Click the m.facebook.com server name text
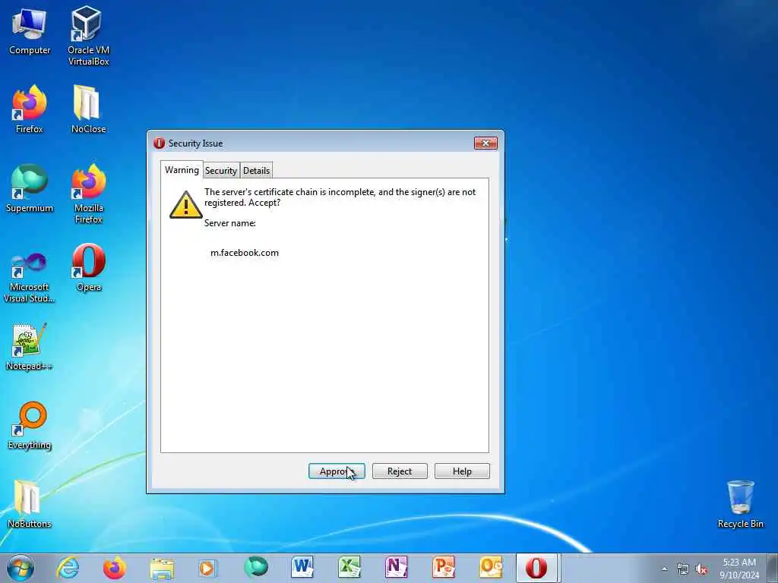This screenshot has width=778, height=583. (245, 253)
